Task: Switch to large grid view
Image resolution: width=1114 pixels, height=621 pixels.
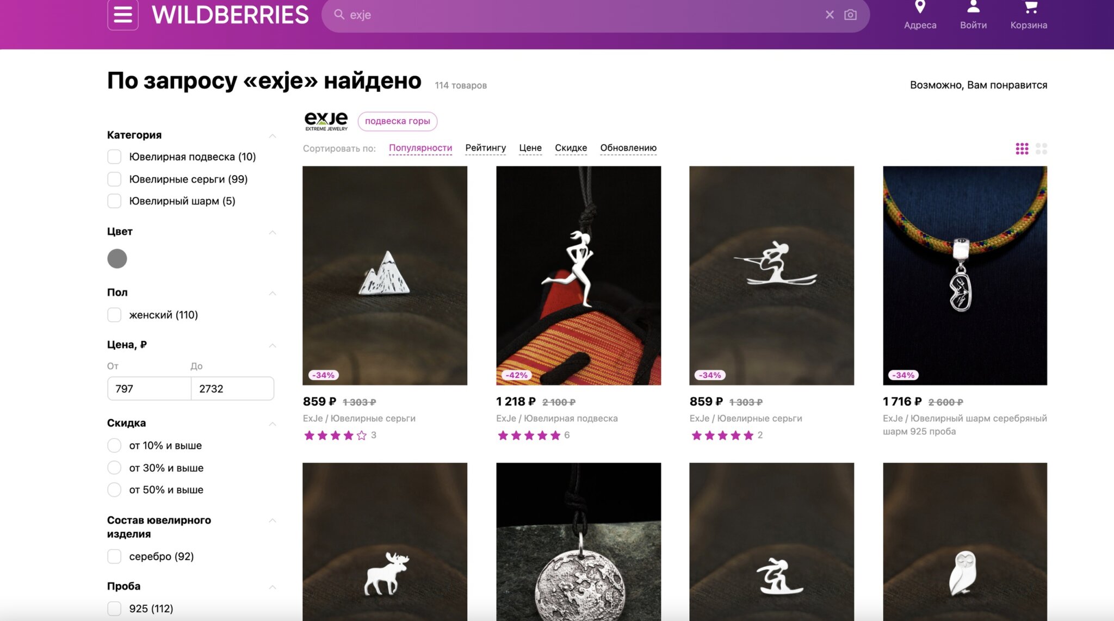Action: click(1041, 148)
